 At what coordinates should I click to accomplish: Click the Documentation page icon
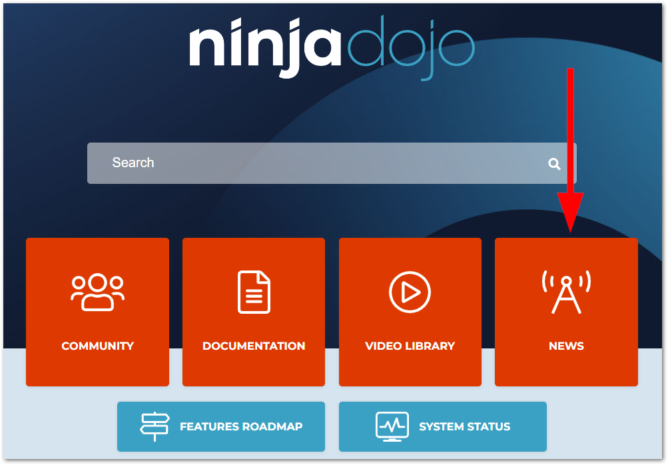tap(254, 292)
